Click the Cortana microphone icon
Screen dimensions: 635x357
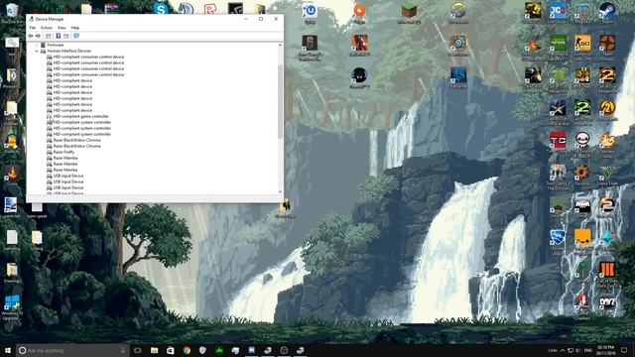(123, 350)
